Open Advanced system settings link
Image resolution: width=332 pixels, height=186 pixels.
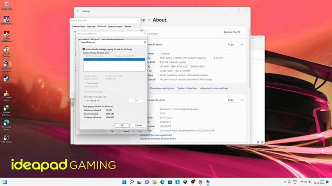click(x=214, y=88)
